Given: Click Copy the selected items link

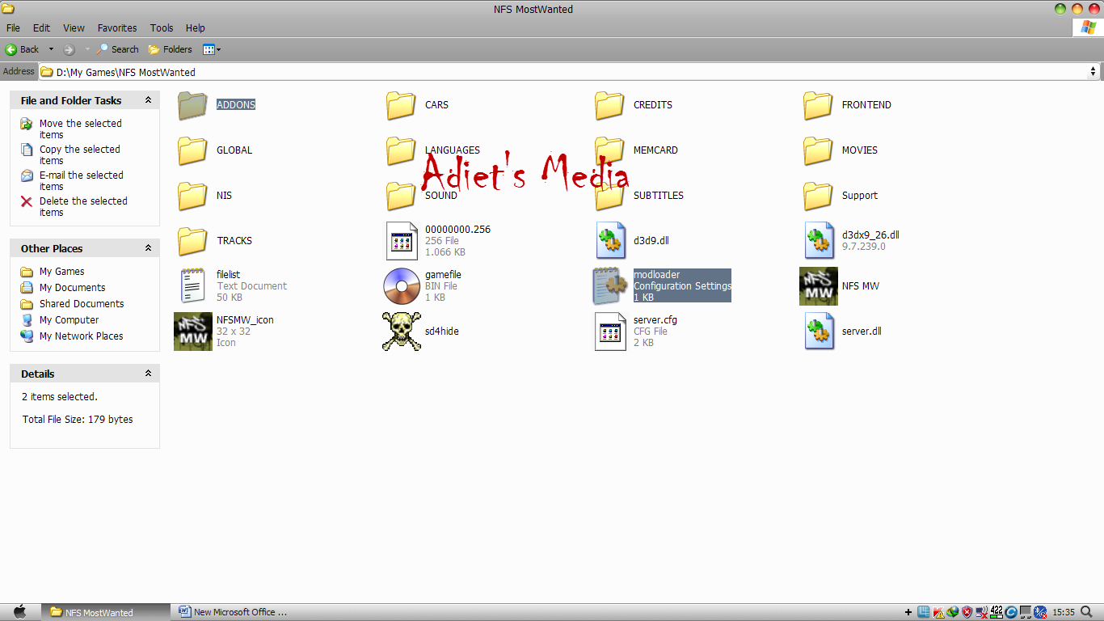Looking at the screenshot, I should point(79,155).
